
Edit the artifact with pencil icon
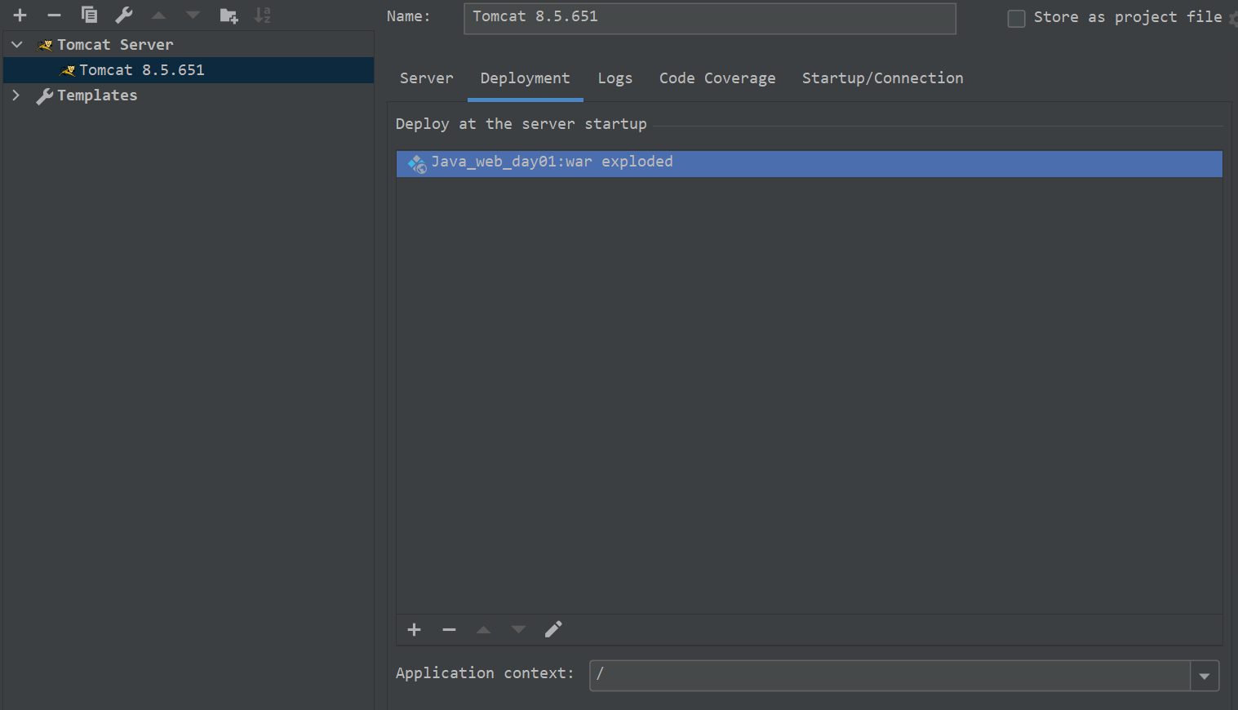coord(553,629)
